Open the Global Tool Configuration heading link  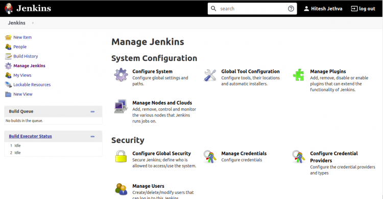pyautogui.click(x=250, y=71)
